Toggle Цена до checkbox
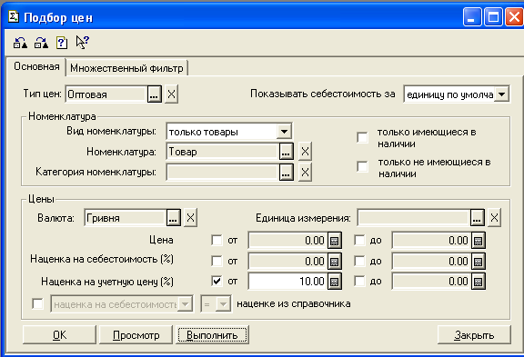524x357 pixels. pos(359,240)
